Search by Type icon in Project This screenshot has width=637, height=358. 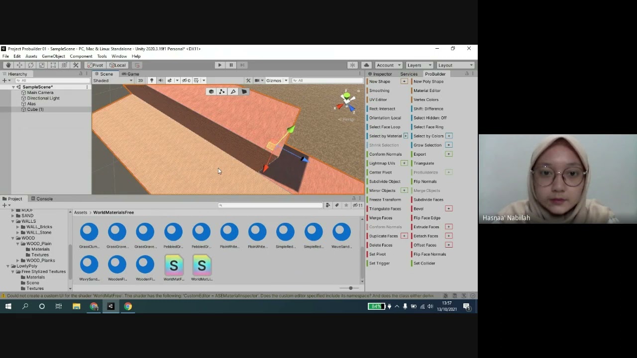[x=327, y=205]
